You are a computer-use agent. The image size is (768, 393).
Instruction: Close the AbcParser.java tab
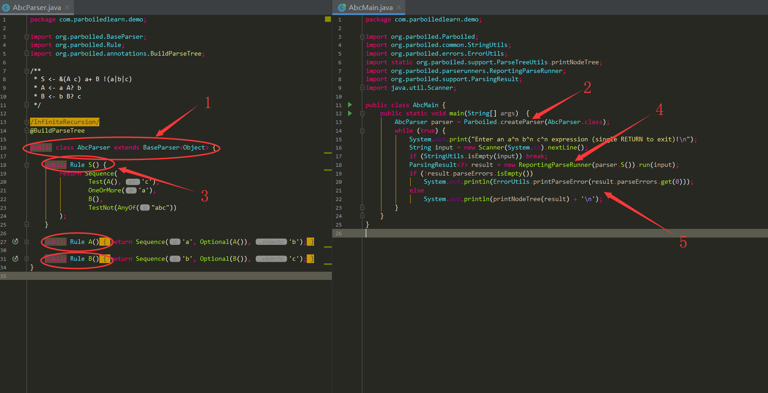[67, 7]
